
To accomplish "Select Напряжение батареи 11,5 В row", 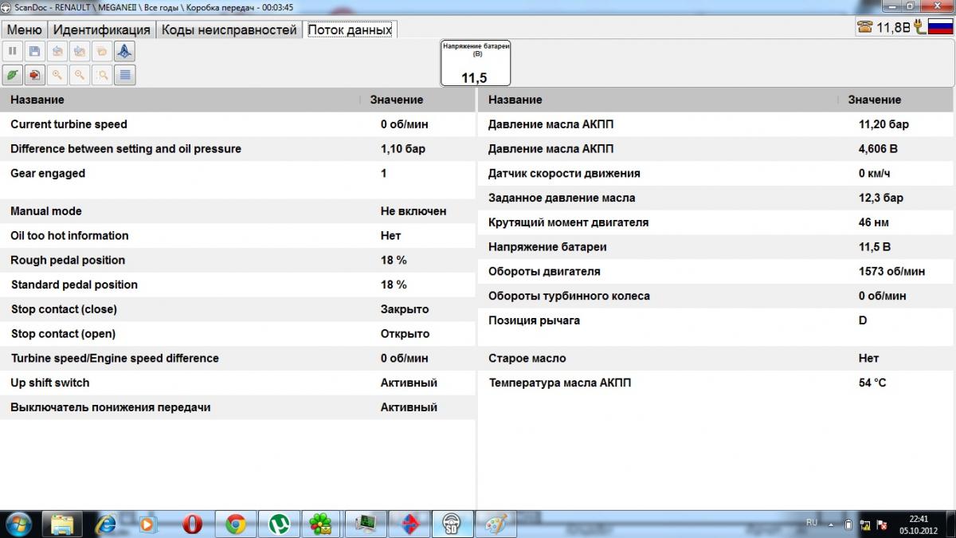I will 715,247.
